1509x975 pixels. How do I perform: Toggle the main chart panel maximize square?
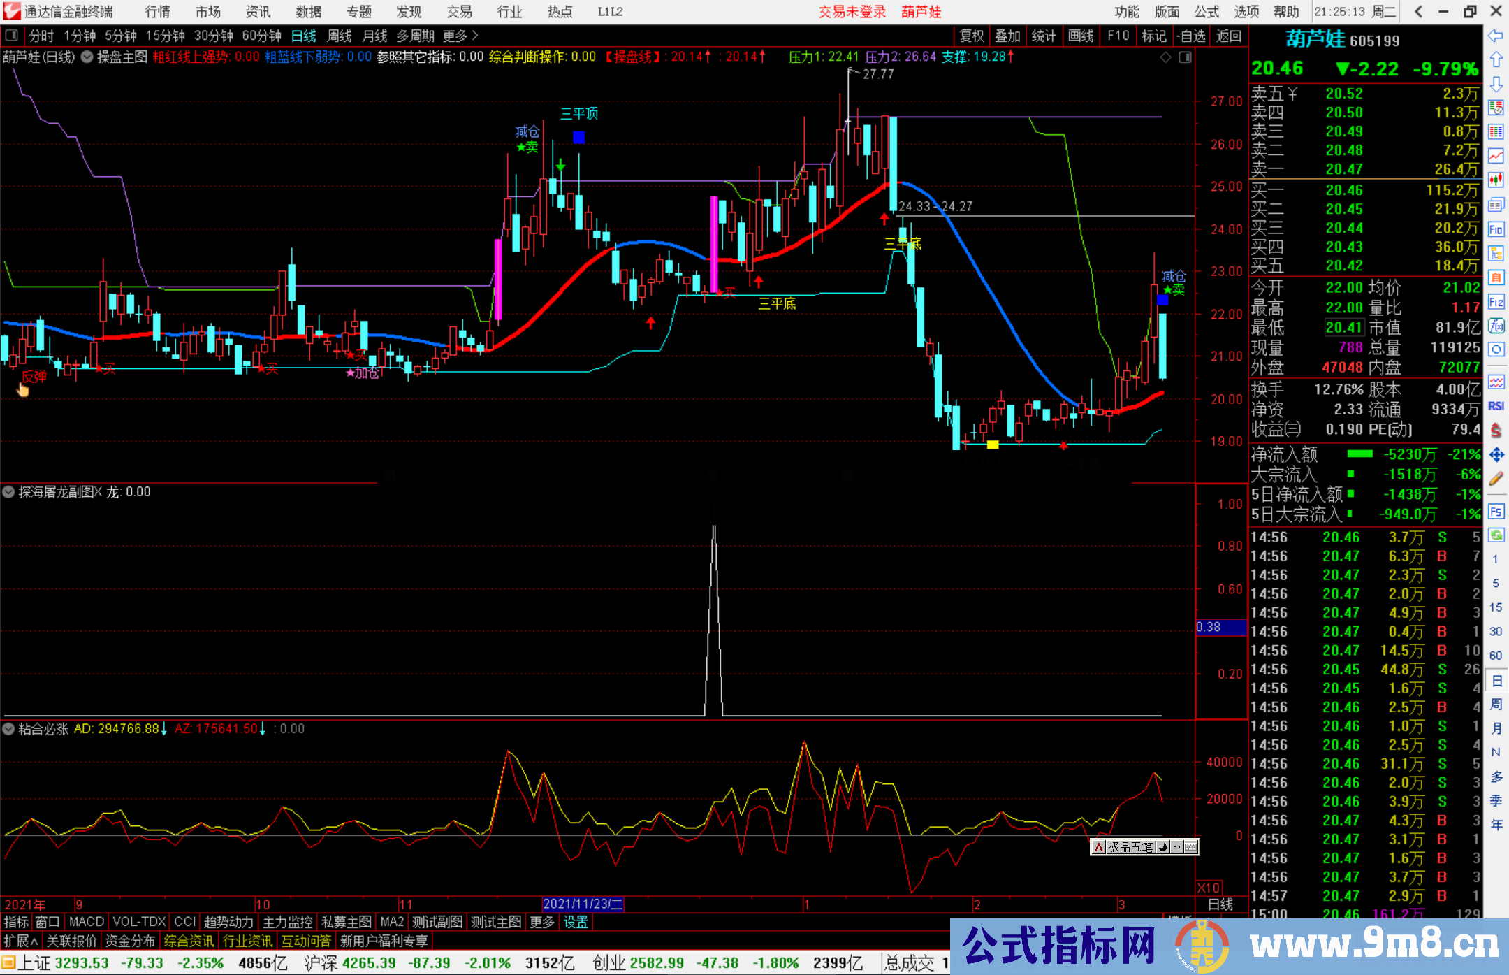pos(1185,57)
